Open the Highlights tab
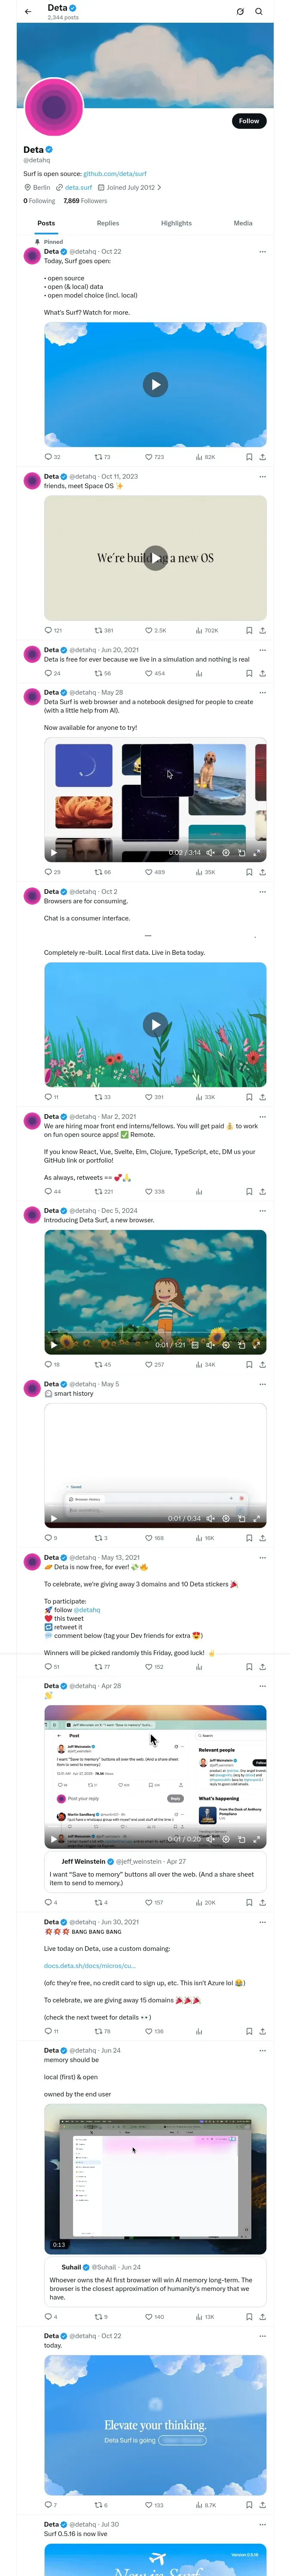 [176, 223]
